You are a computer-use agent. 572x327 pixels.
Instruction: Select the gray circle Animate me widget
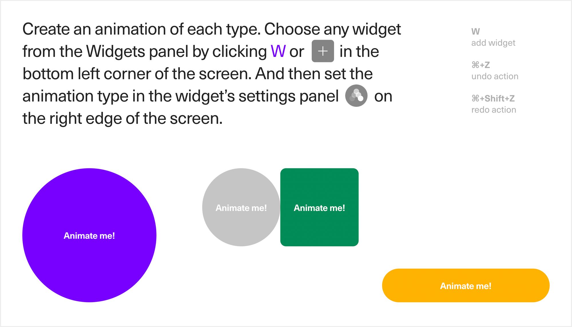tap(241, 207)
